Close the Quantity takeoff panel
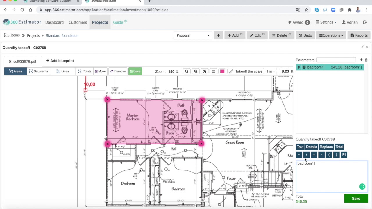This screenshot has height=209, width=372. 367,47
